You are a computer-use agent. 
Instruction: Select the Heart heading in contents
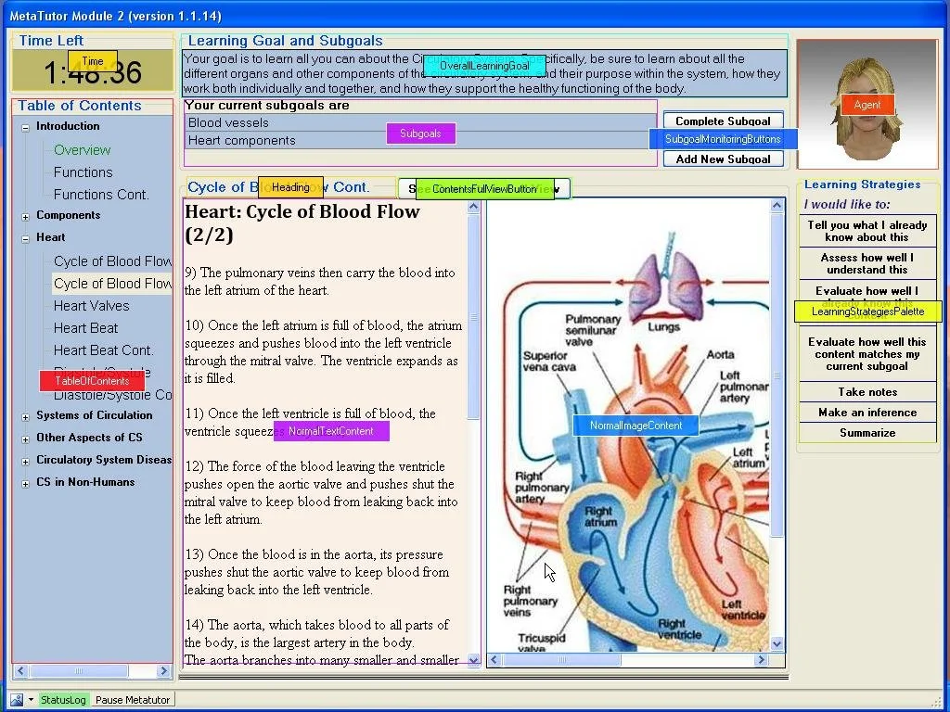coord(51,237)
